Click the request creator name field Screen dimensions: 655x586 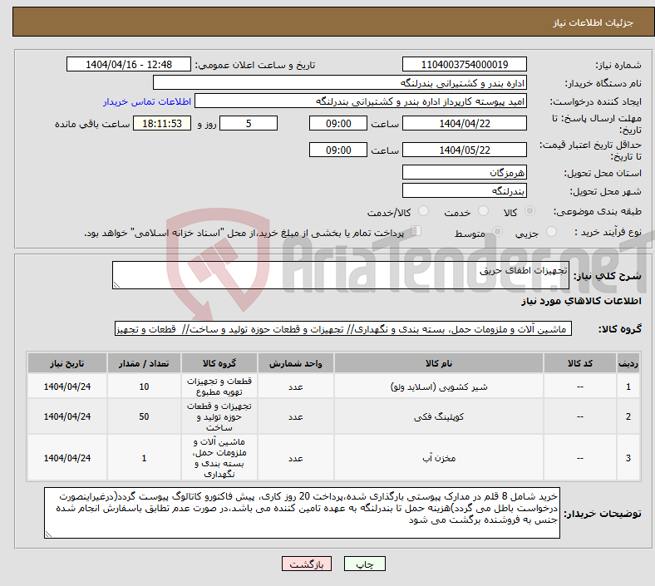tap(361, 101)
